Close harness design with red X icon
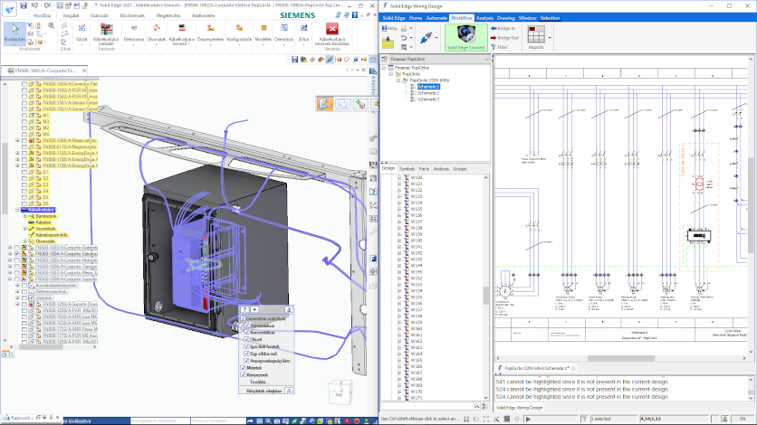Image resolution: width=757 pixels, height=425 pixels. coord(332,29)
